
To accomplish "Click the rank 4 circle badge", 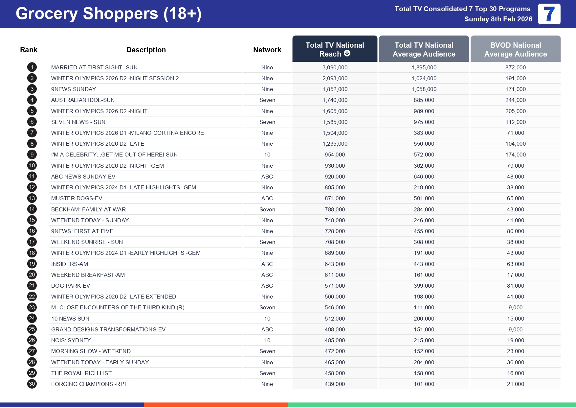I will 32,100.
